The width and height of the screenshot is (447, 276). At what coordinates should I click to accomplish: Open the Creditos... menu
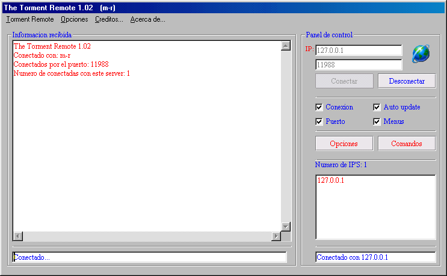[x=109, y=19]
